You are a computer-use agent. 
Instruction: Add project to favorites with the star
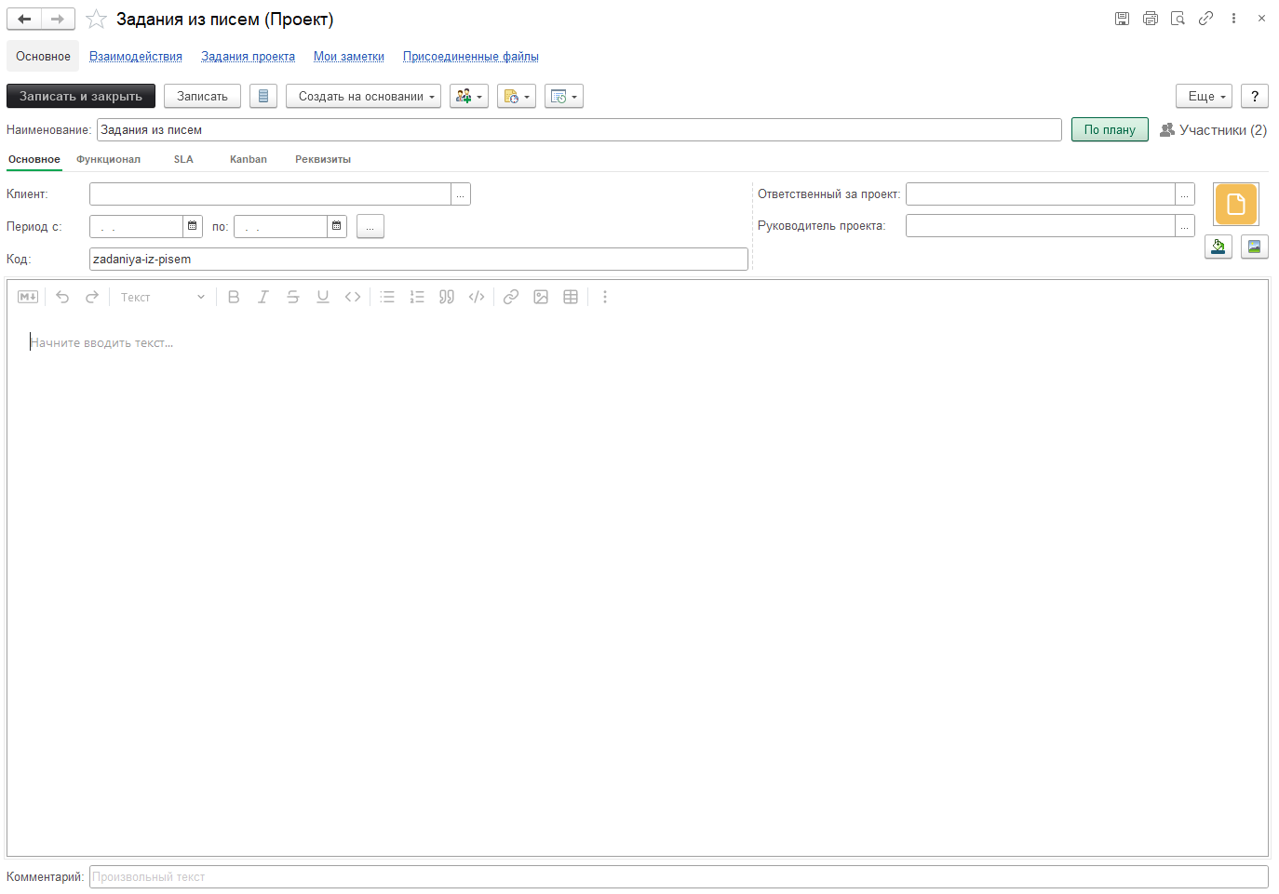coord(96,19)
